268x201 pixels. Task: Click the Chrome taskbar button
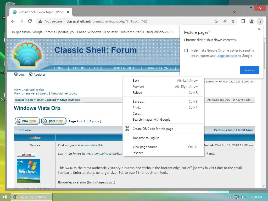32,197
